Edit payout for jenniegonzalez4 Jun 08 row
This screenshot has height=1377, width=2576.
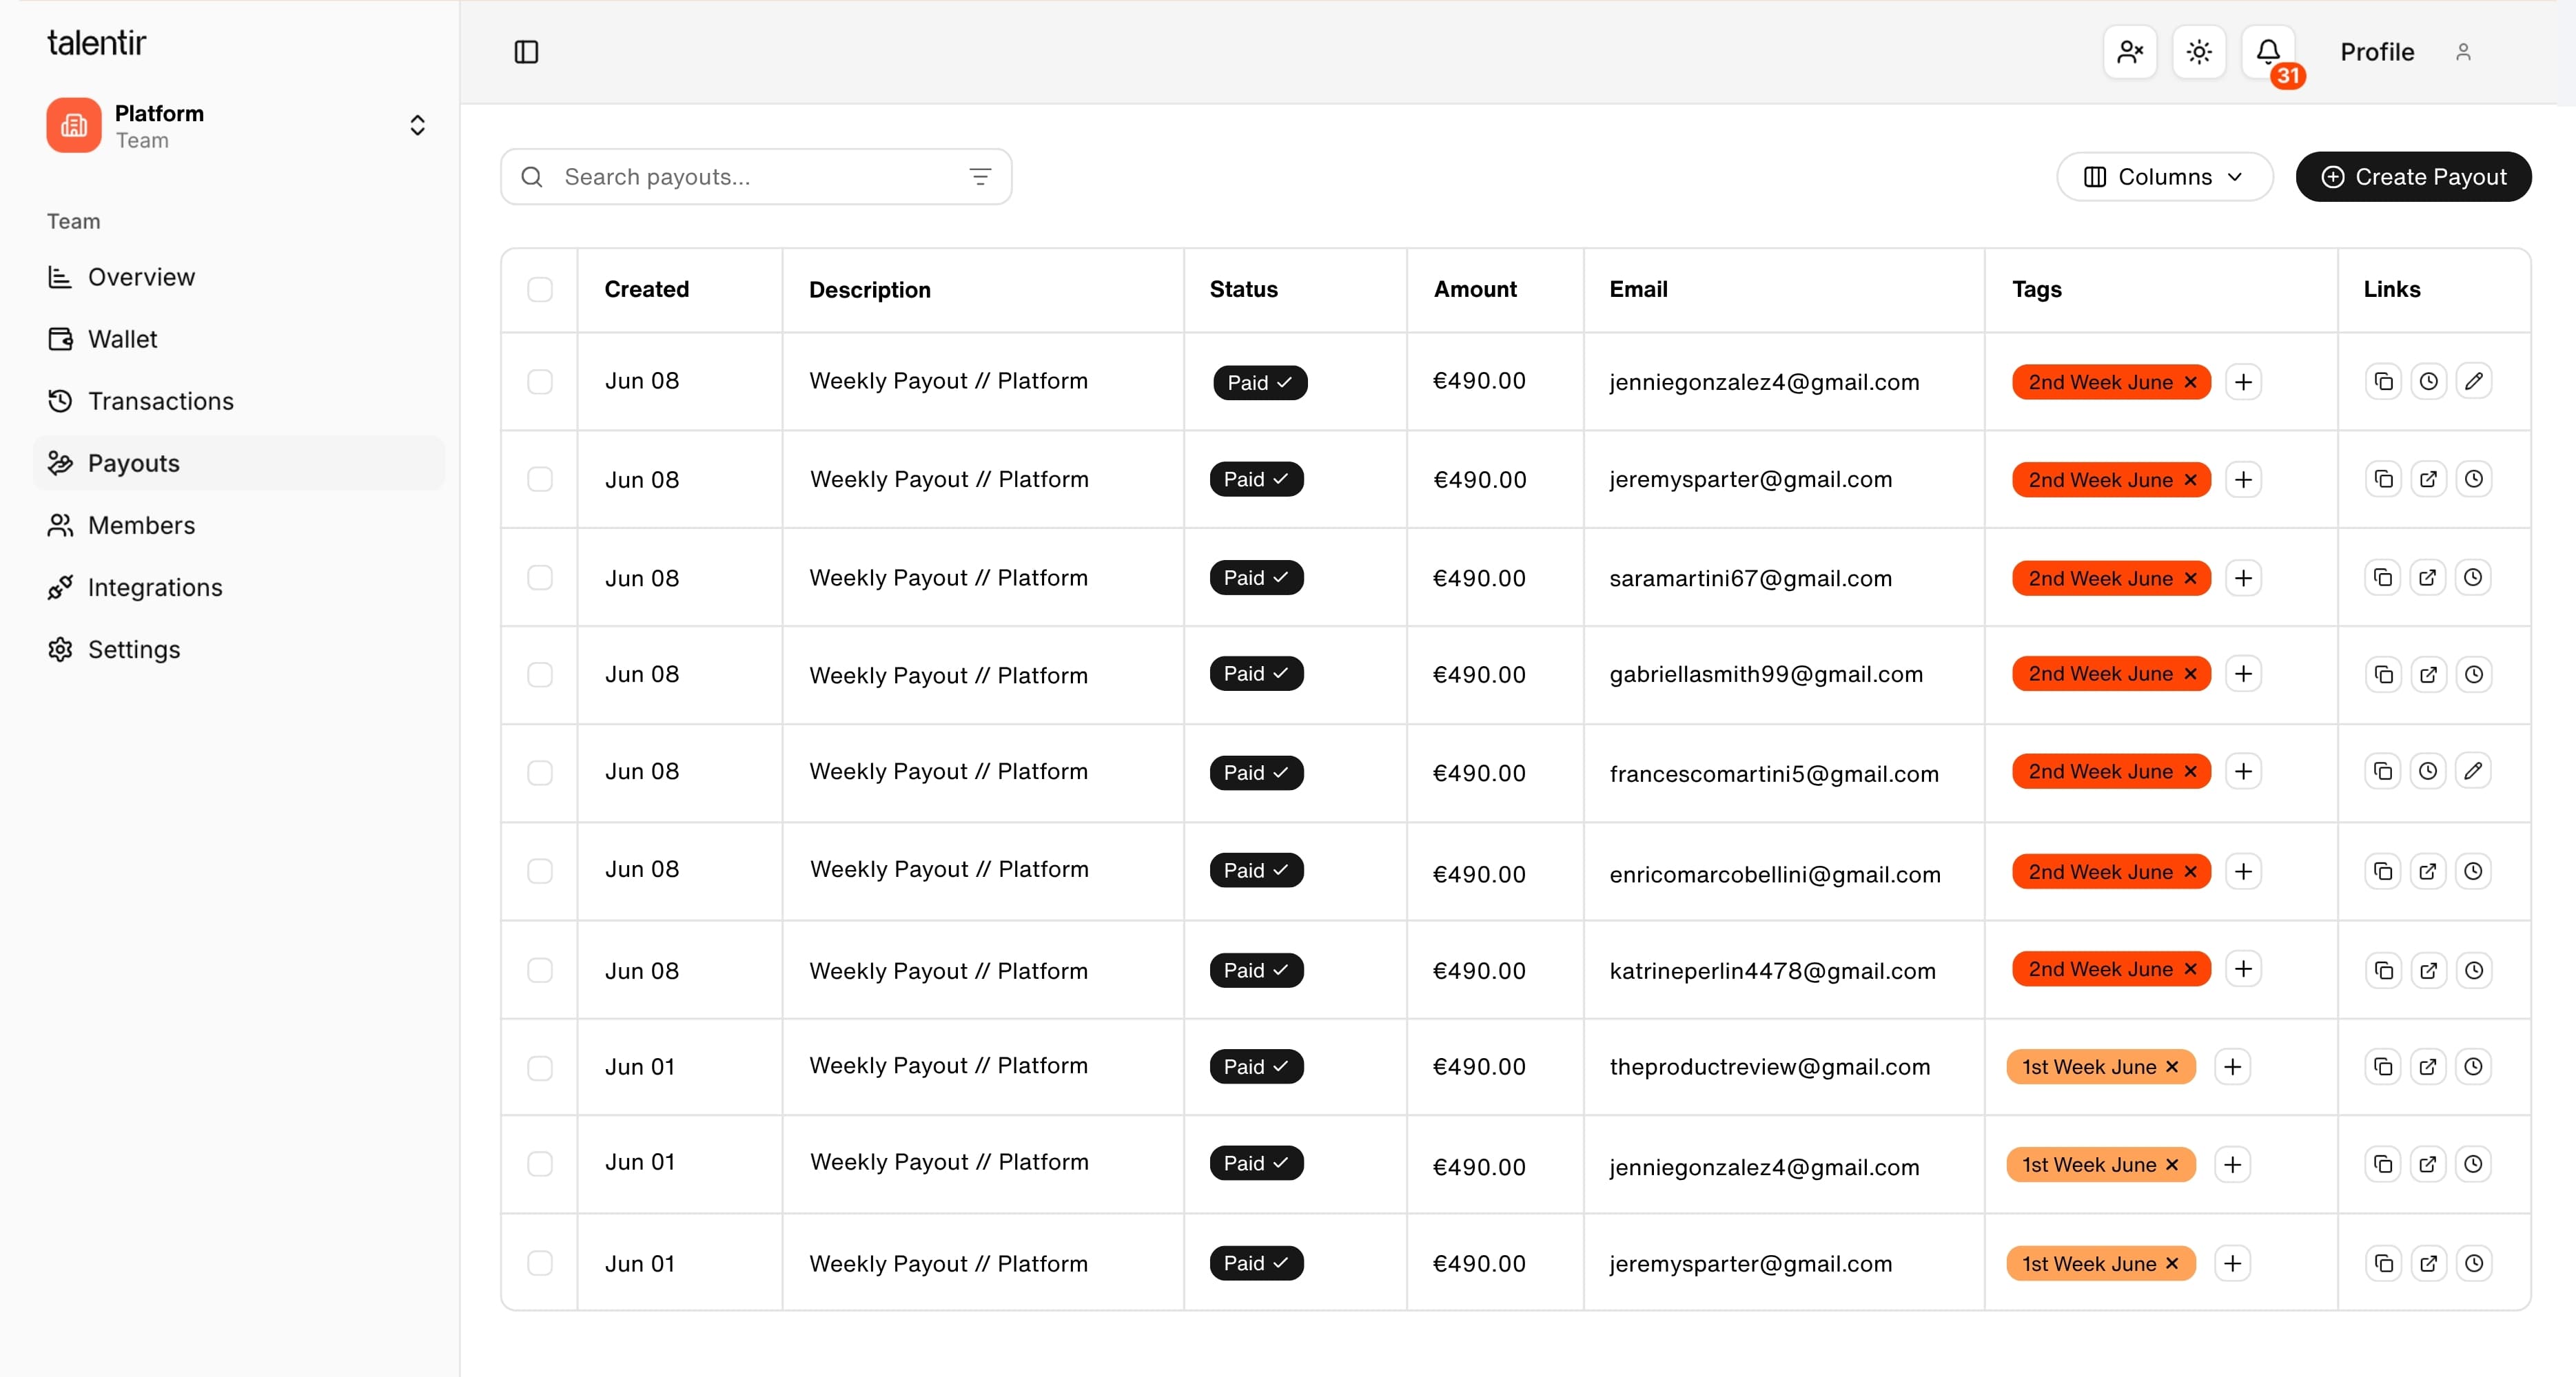pos(2474,382)
